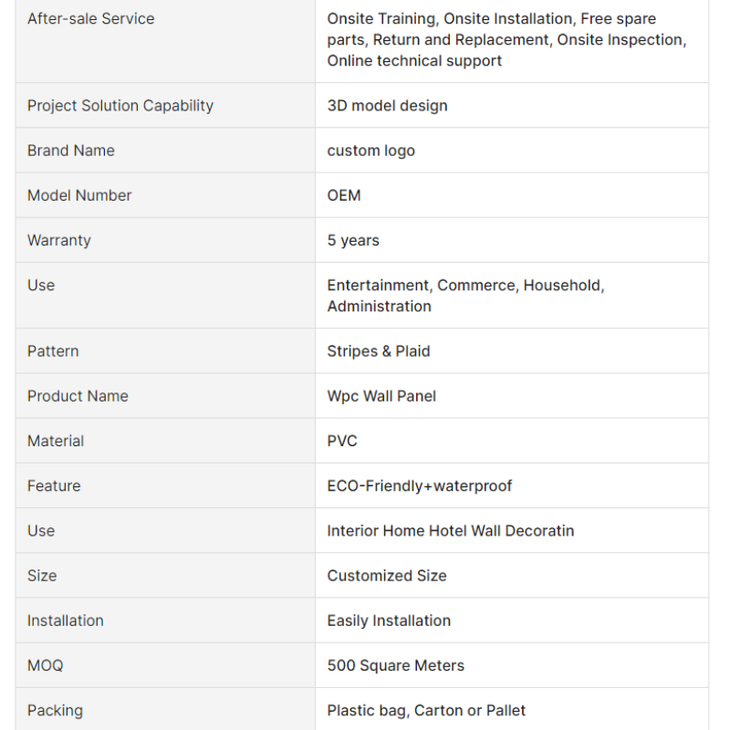Click the 'custom logo' value

click(x=371, y=151)
